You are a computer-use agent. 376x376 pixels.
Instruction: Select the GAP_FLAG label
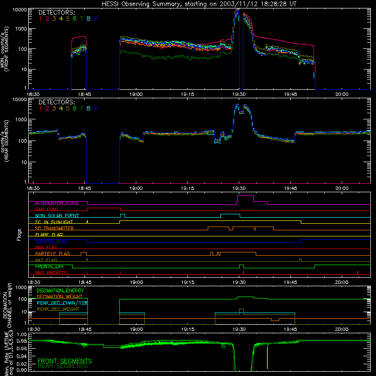[x=46, y=209]
